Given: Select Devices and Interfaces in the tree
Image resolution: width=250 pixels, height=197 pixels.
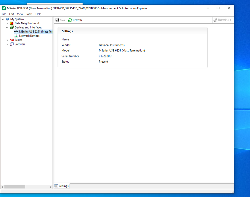Looking at the screenshot, I should [28, 28].
